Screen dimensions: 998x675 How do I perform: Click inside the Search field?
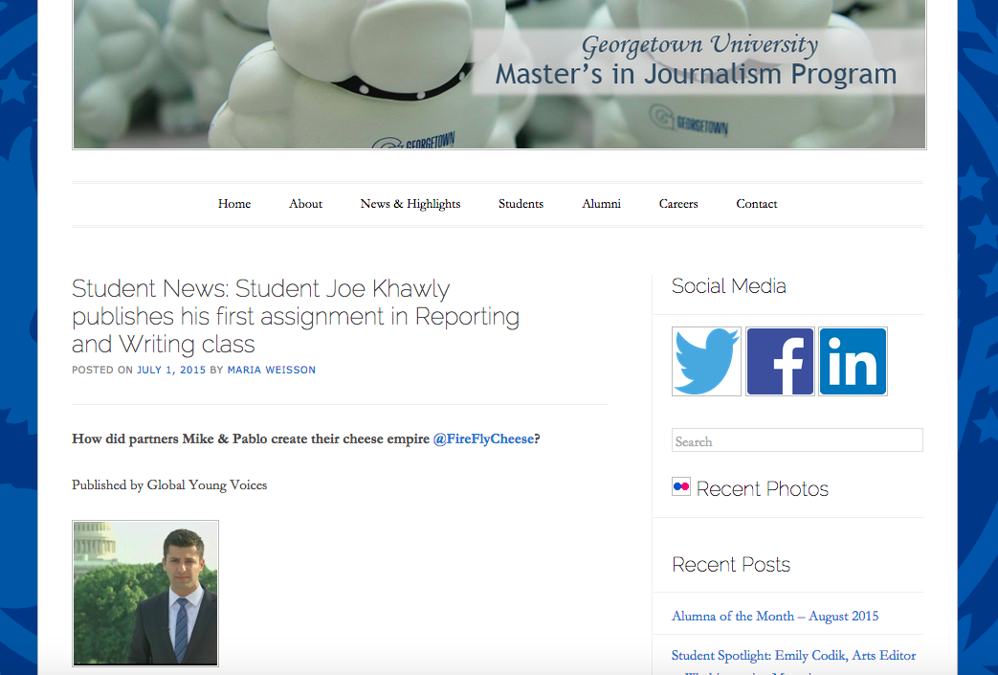[797, 439]
